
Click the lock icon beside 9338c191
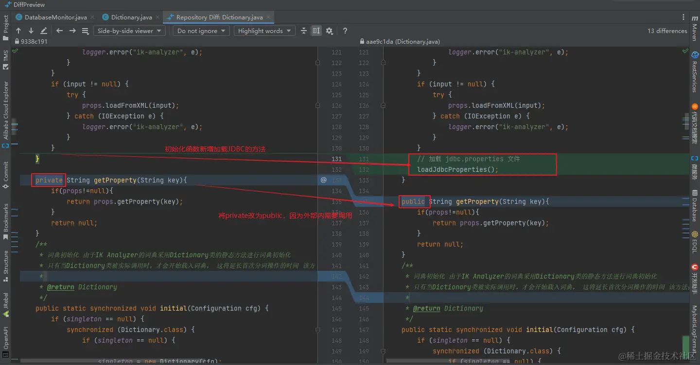[17, 42]
